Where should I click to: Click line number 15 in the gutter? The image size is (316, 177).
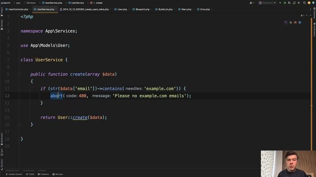[7, 118]
